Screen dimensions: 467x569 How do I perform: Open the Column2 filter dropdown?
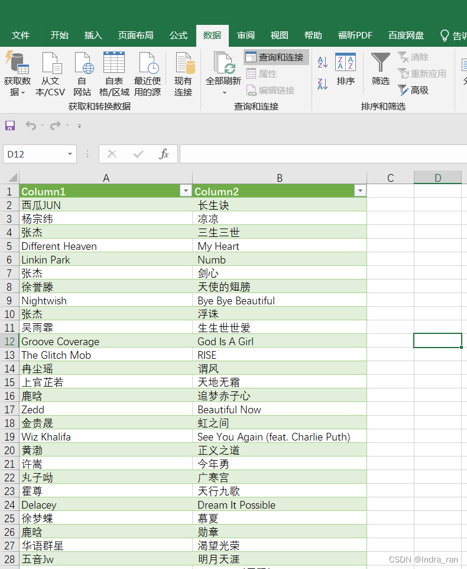coord(360,191)
